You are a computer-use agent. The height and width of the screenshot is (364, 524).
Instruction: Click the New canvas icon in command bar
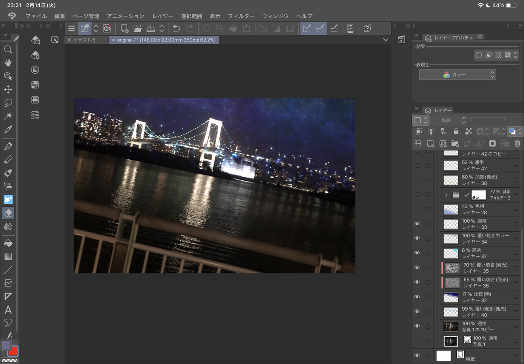tap(124, 28)
